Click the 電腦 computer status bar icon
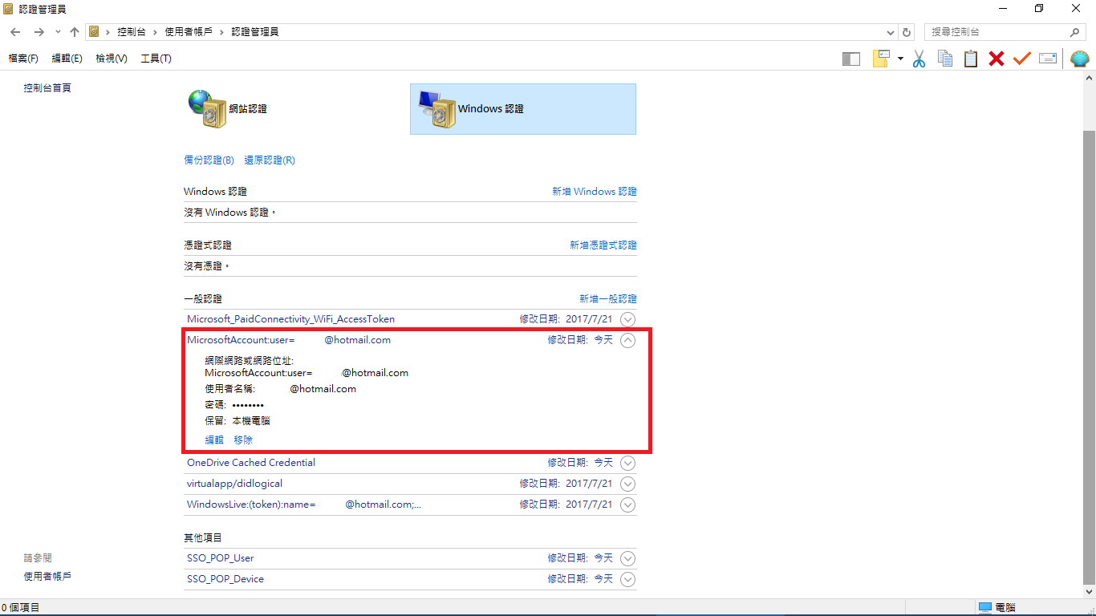 coord(985,608)
